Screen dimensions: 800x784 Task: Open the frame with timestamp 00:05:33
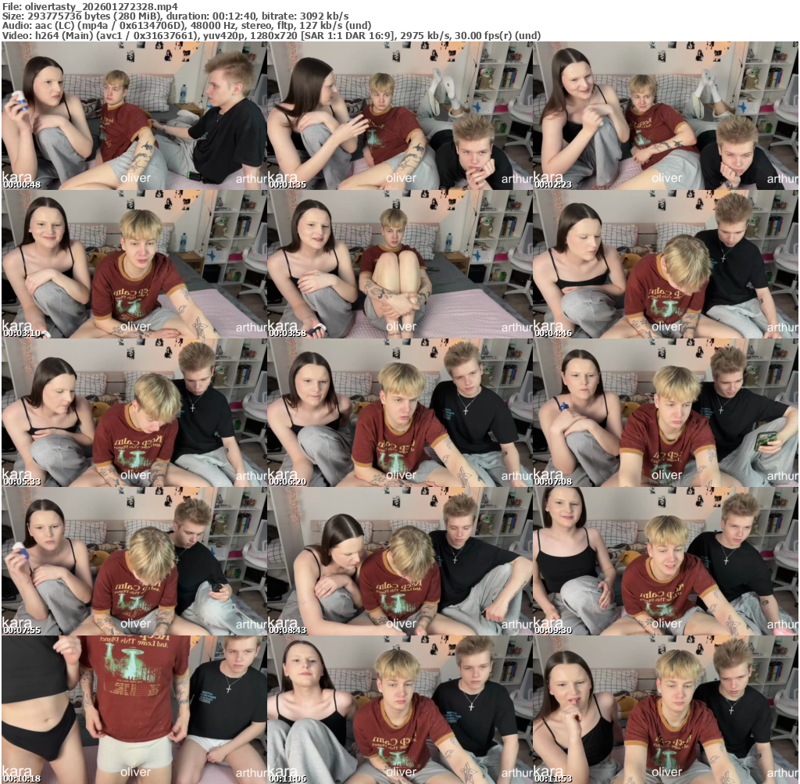(134, 413)
